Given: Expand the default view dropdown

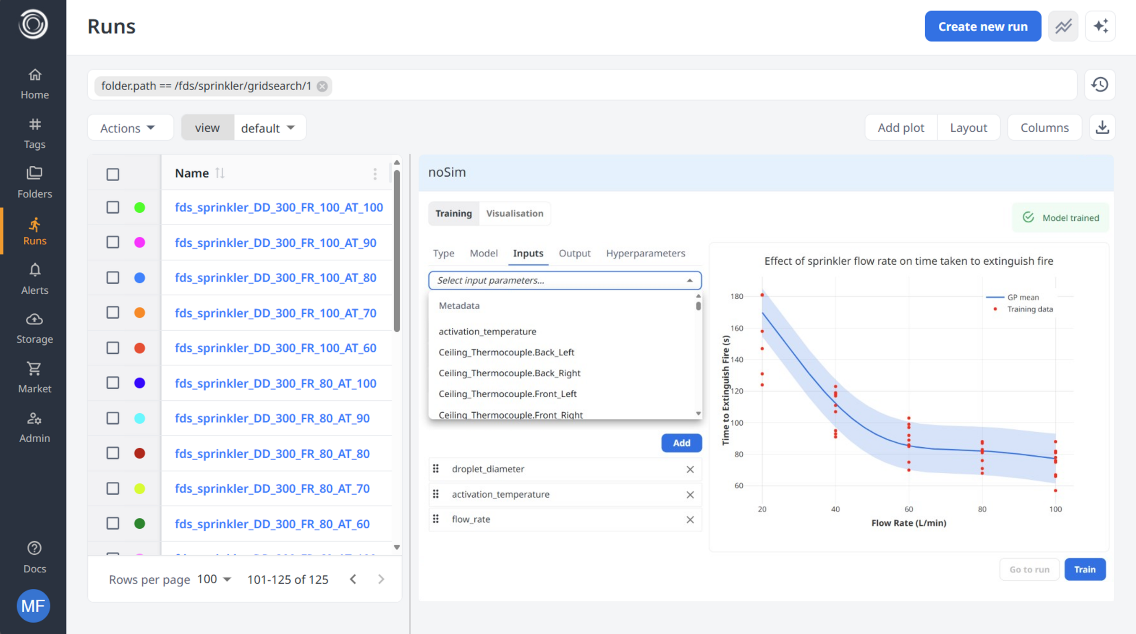Looking at the screenshot, I should point(268,128).
